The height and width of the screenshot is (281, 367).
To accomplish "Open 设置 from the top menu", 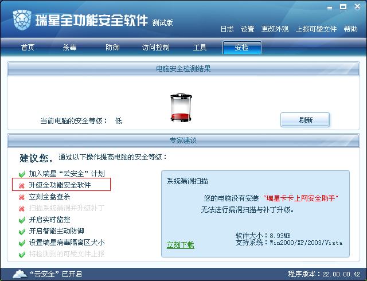I will (x=247, y=29).
